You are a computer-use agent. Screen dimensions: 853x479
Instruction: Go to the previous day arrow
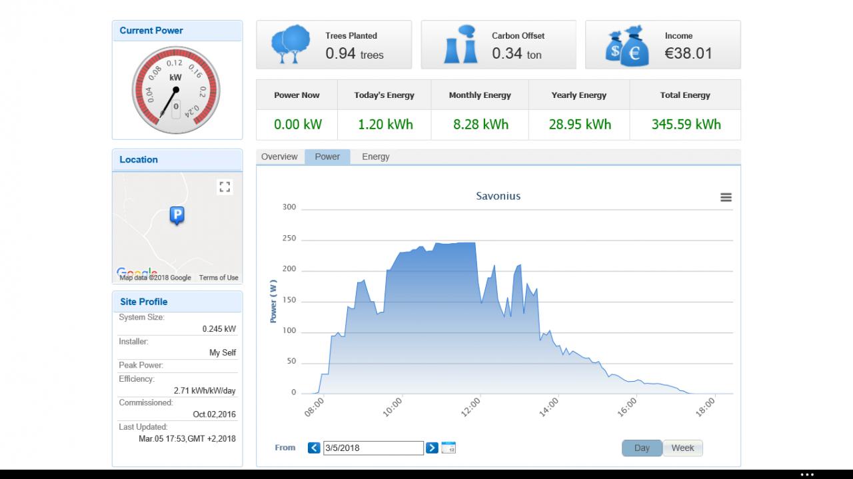pyautogui.click(x=314, y=448)
